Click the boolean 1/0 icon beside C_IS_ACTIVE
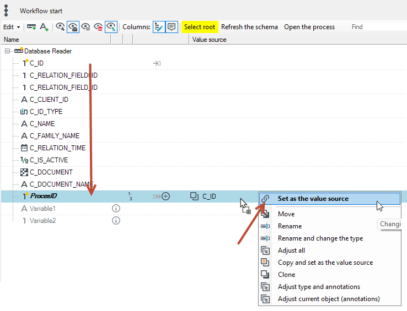This screenshot has width=407, height=311. coord(24,160)
